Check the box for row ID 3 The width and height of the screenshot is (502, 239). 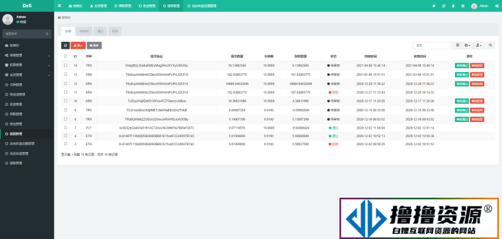(66, 144)
